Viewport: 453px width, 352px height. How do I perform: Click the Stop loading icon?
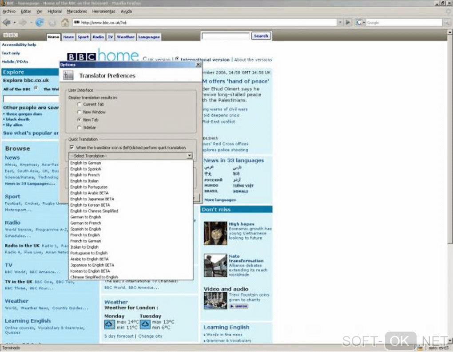52,23
